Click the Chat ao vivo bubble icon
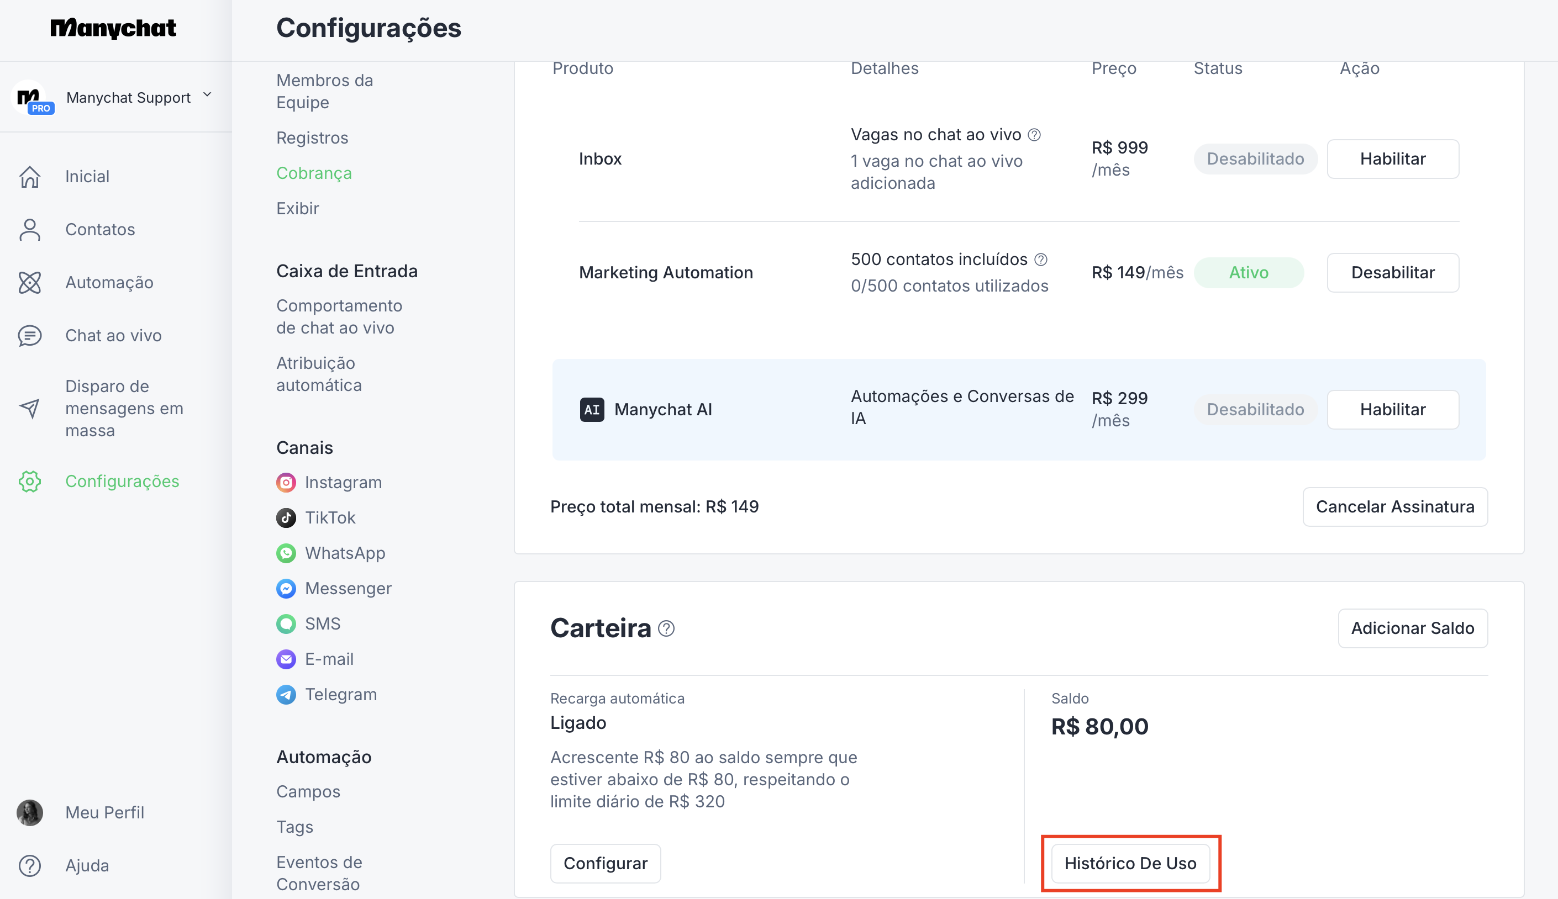 tap(30, 336)
